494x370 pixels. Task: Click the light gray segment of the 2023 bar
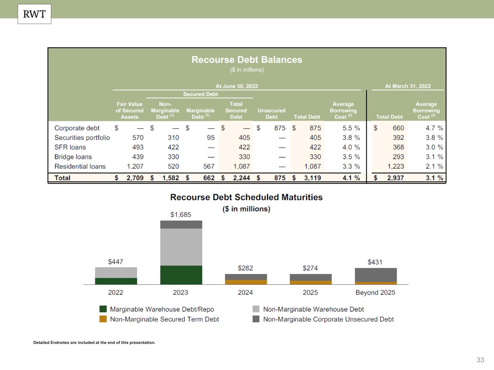tap(181, 247)
